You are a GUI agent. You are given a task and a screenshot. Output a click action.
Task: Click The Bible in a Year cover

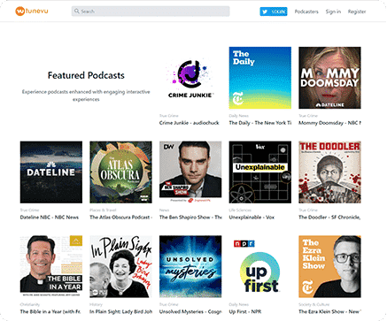(51, 266)
